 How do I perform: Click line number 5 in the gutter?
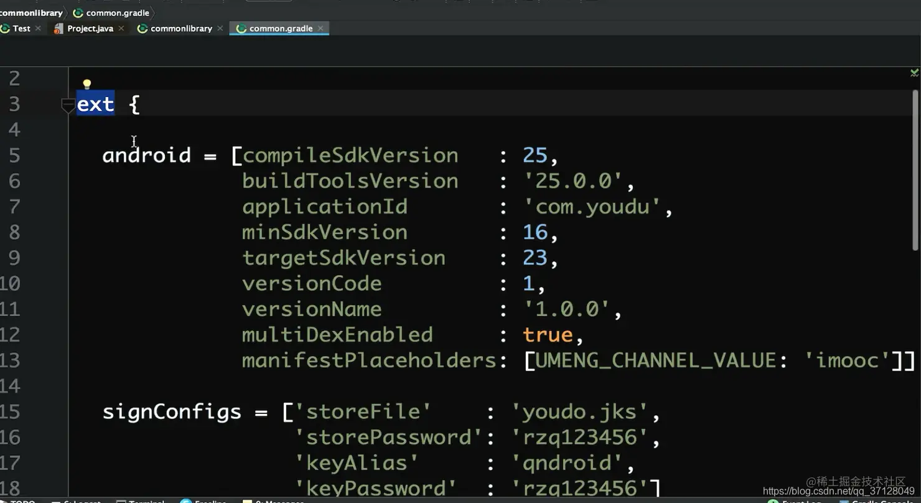click(14, 156)
